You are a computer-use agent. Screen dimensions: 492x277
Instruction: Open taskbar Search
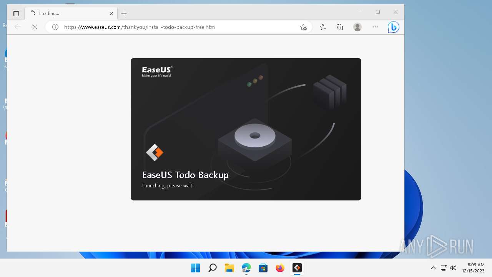212,268
